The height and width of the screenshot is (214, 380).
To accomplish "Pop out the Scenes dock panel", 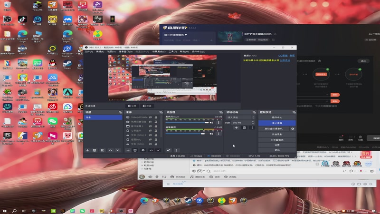I will tap(121, 112).
